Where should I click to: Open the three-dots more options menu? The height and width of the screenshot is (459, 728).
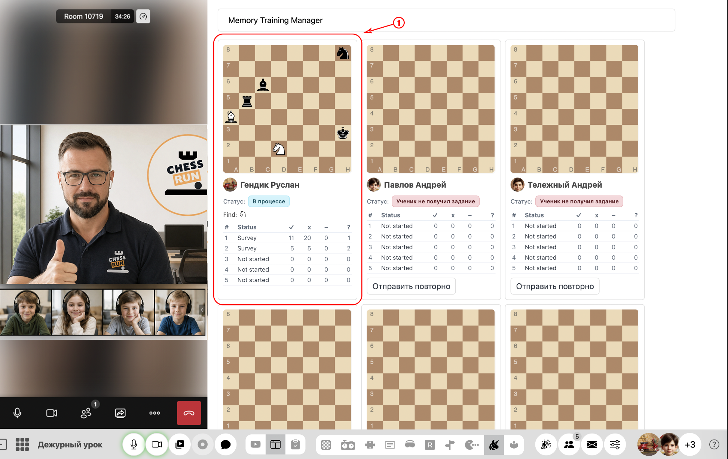click(x=155, y=413)
